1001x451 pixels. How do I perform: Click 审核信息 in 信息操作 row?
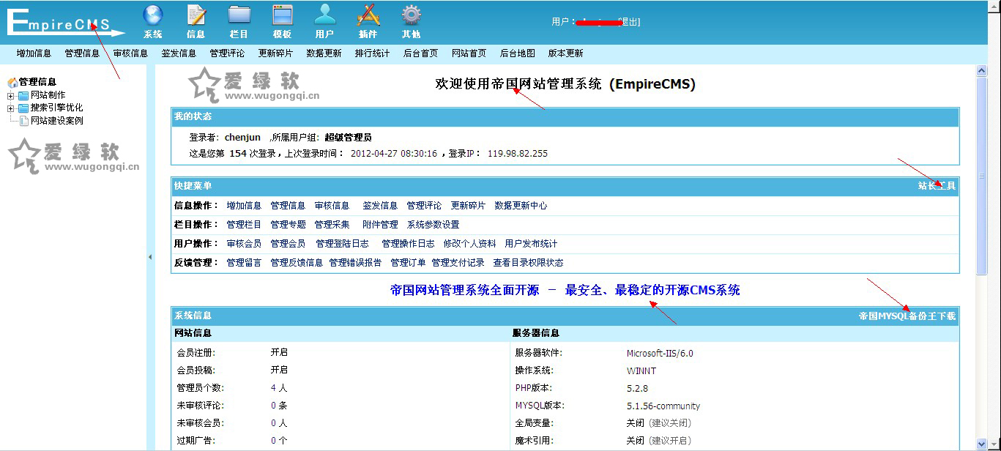[x=332, y=206]
